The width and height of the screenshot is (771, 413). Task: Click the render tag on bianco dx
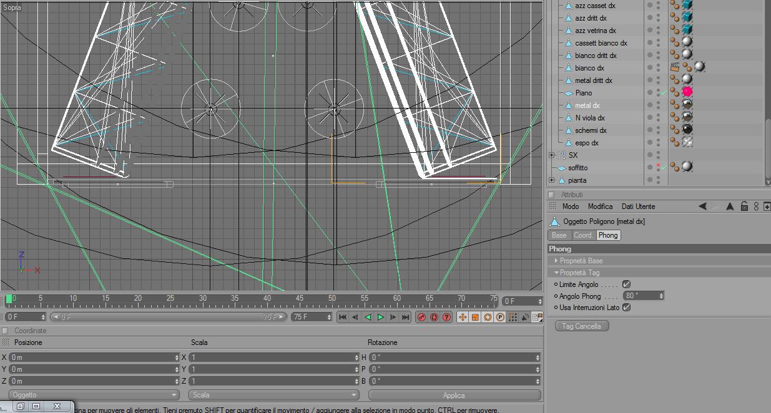coord(675,67)
